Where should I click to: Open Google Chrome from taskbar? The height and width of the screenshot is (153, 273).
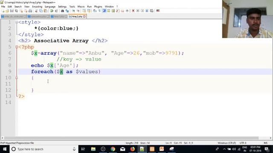113,149
